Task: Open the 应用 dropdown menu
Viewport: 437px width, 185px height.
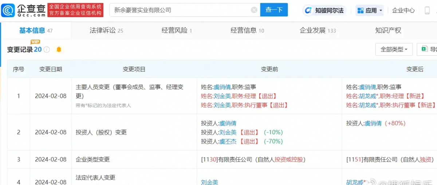Action: (x=370, y=10)
